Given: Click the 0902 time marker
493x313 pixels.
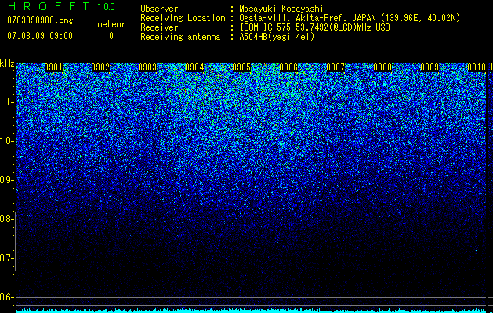Looking at the screenshot, I should point(100,67).
